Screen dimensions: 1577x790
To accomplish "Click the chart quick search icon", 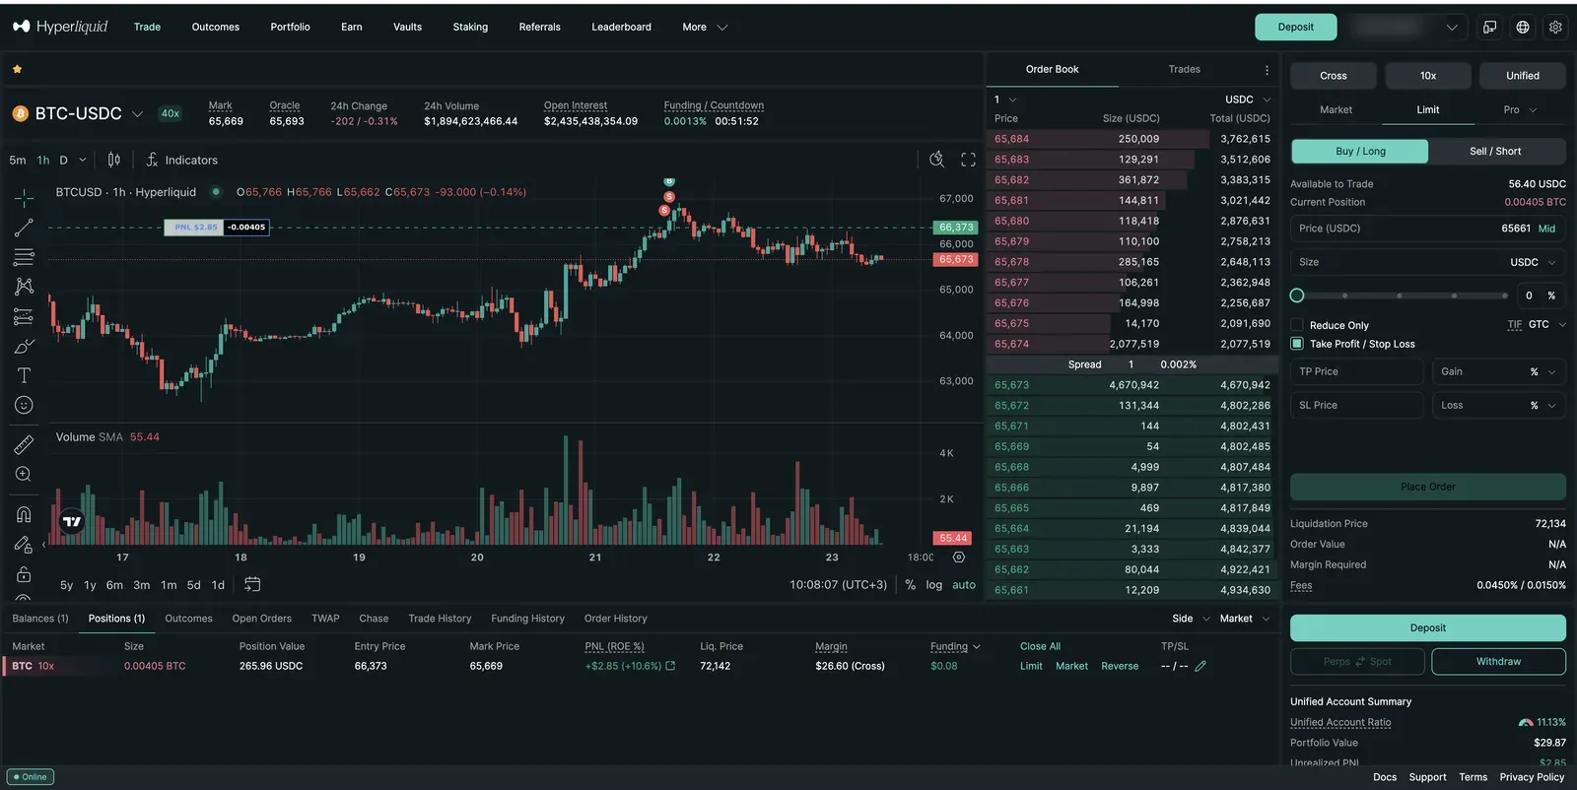I will (936, 160).
